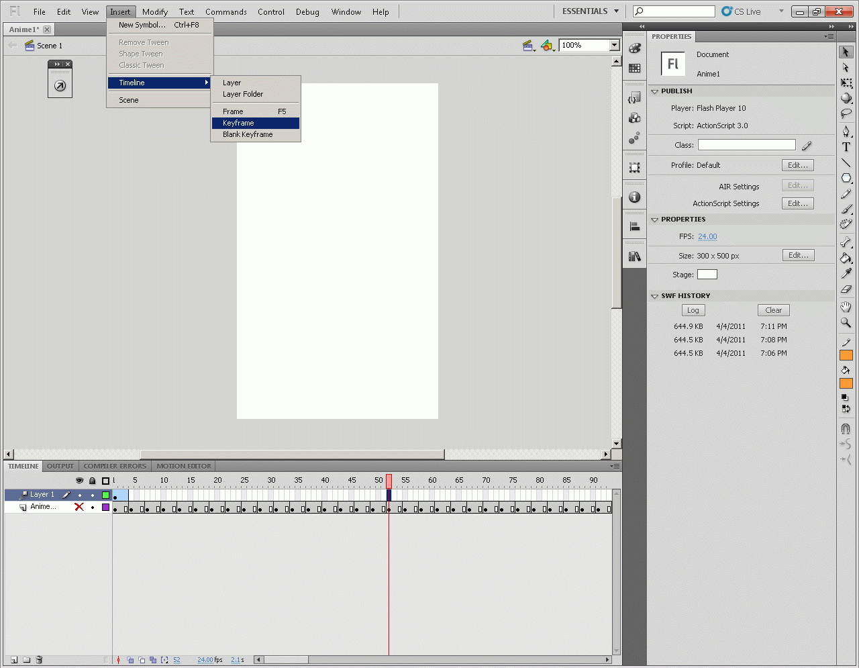Click the Clear button in SWF History
859x668 pixels.
774,310
